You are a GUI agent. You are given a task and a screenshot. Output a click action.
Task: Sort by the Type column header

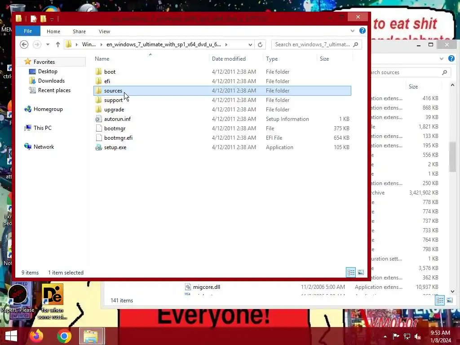click(x=272, y=59)
